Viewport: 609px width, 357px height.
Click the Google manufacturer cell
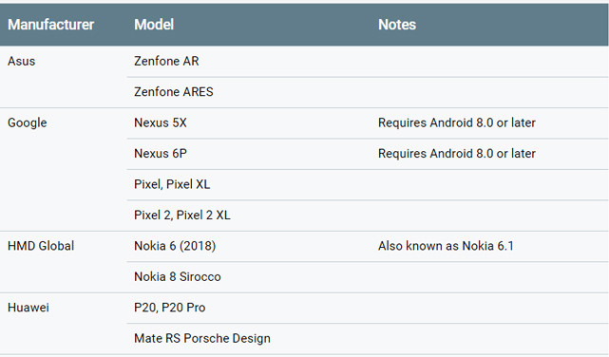[28, 123]
